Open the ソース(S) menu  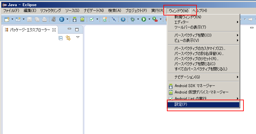coord(72,11)
